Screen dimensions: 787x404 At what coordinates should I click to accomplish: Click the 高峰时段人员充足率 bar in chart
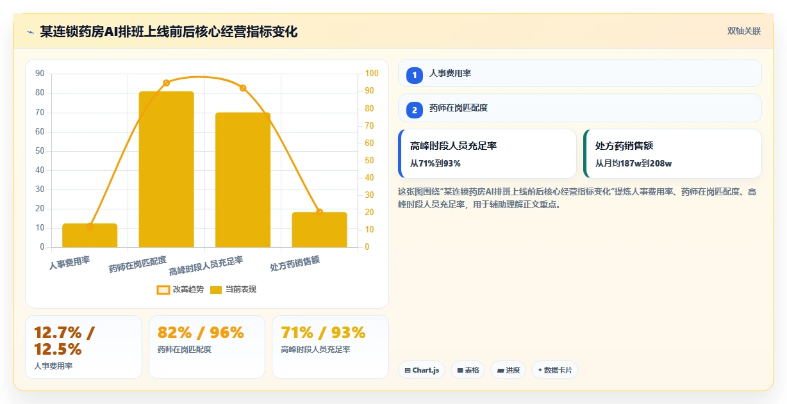[x=243, y=180]
